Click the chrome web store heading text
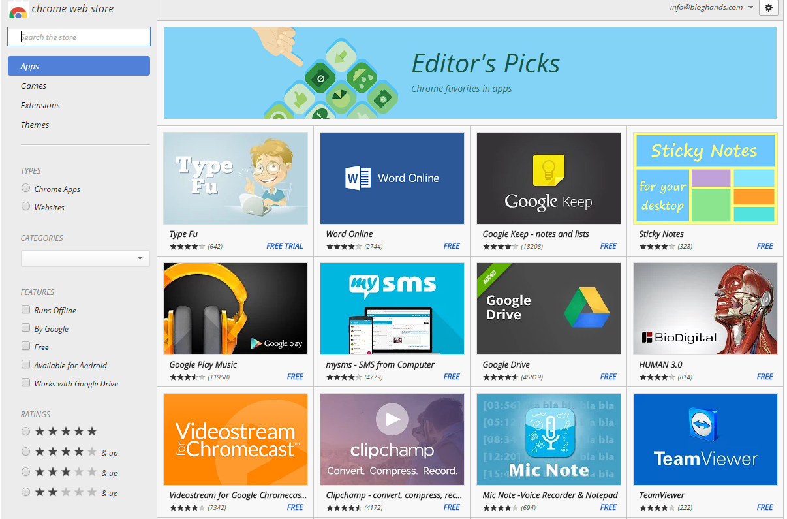Image resolution: width=787 pixels, height=519 pixels. (72, 8)
